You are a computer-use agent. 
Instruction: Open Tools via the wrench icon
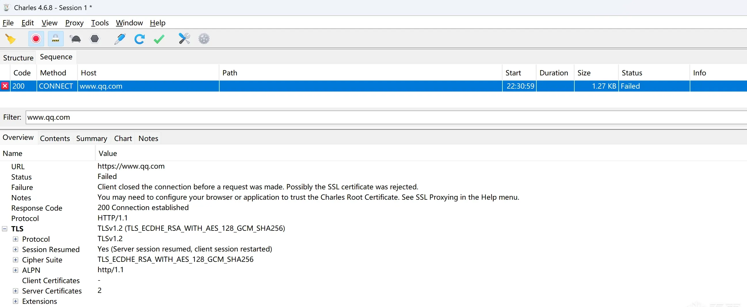184,39
